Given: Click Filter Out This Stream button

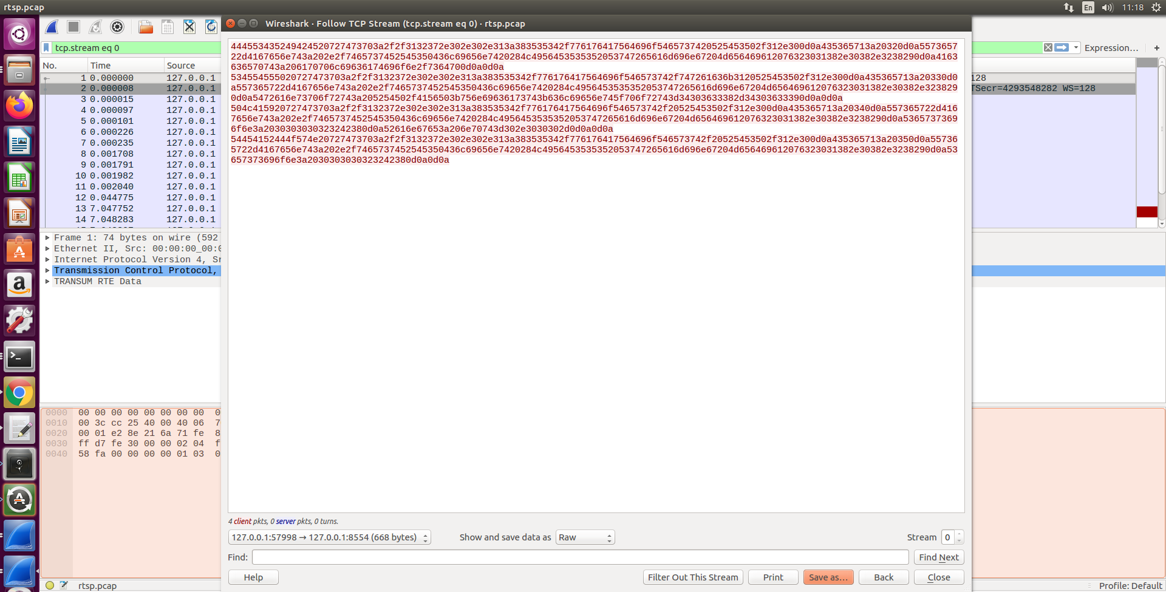Looking at the screenshot, I should 693,577.
